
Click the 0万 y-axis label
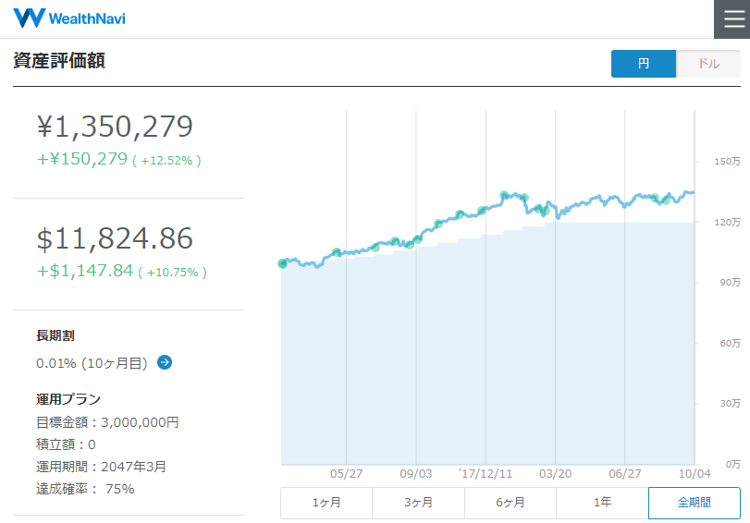pos(732,464)
